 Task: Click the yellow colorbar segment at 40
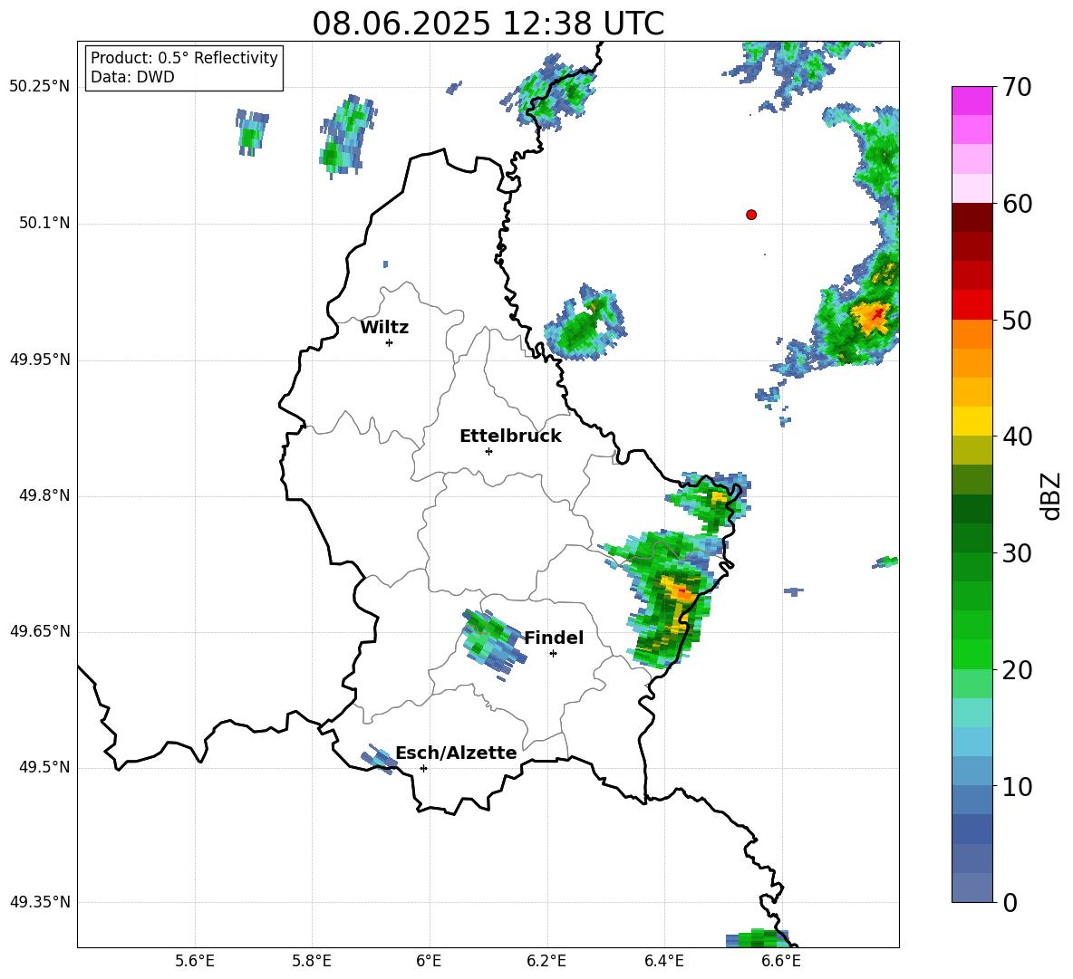point(972,422)
